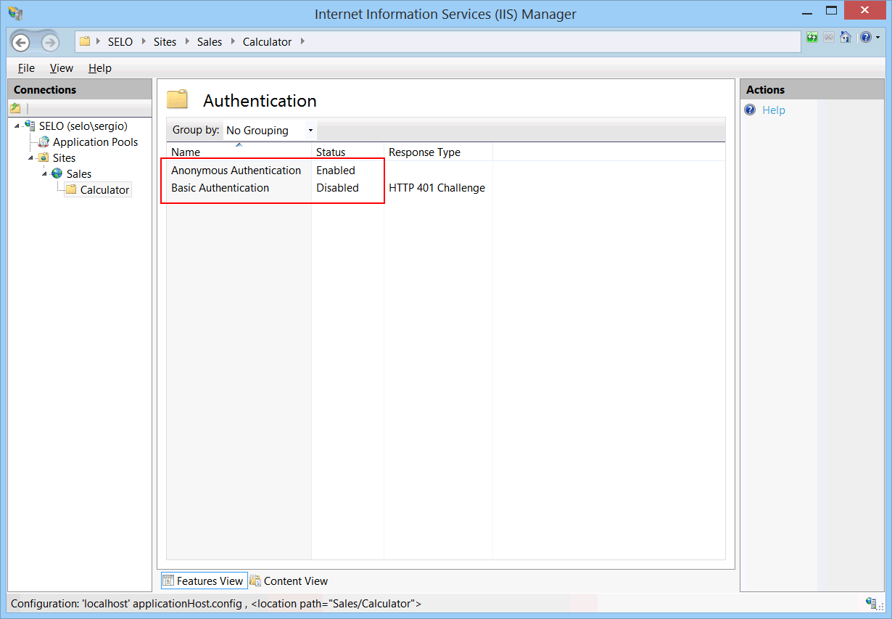
Task: Sort by the Name column header
Action: tap(239, 152)
